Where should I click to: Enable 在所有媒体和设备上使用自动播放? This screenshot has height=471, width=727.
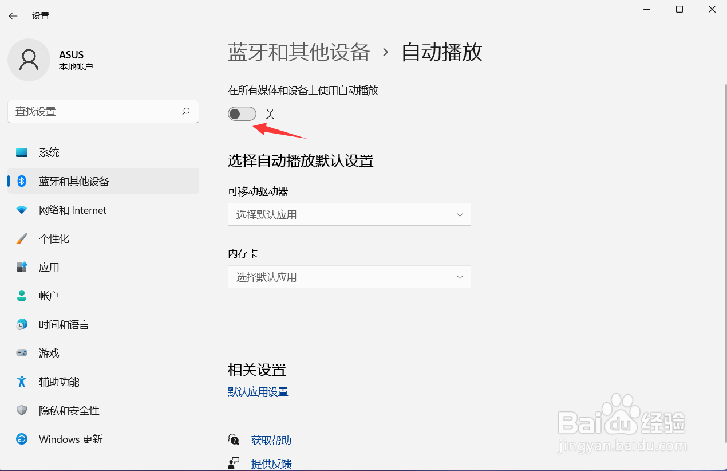[242, 113]
